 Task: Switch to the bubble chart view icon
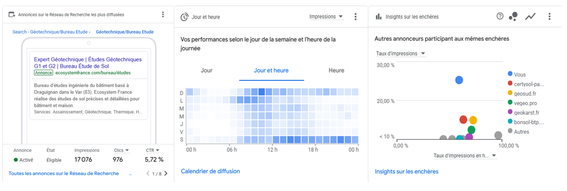click(514, 16)
